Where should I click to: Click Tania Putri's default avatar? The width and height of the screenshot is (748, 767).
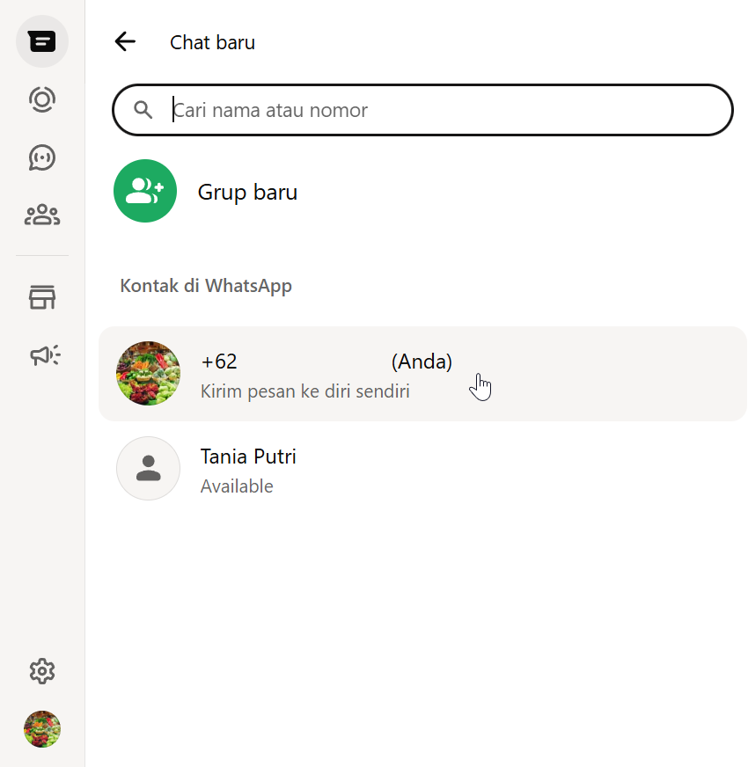149,469
